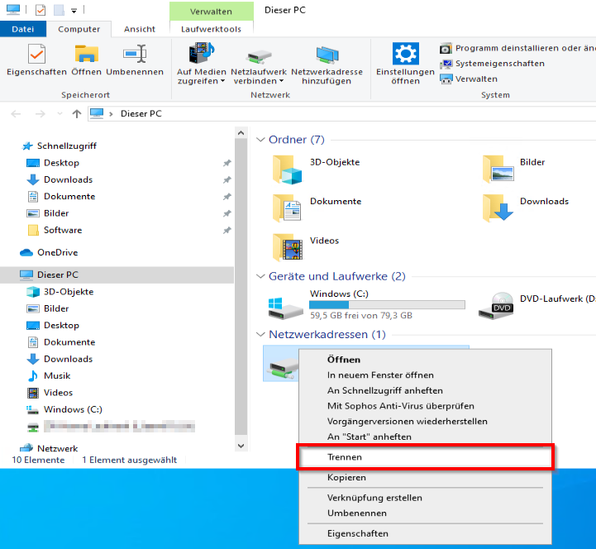Click Netzwerkadresse hinzufügen icon

pyautogui.click(x=327, y=55)
